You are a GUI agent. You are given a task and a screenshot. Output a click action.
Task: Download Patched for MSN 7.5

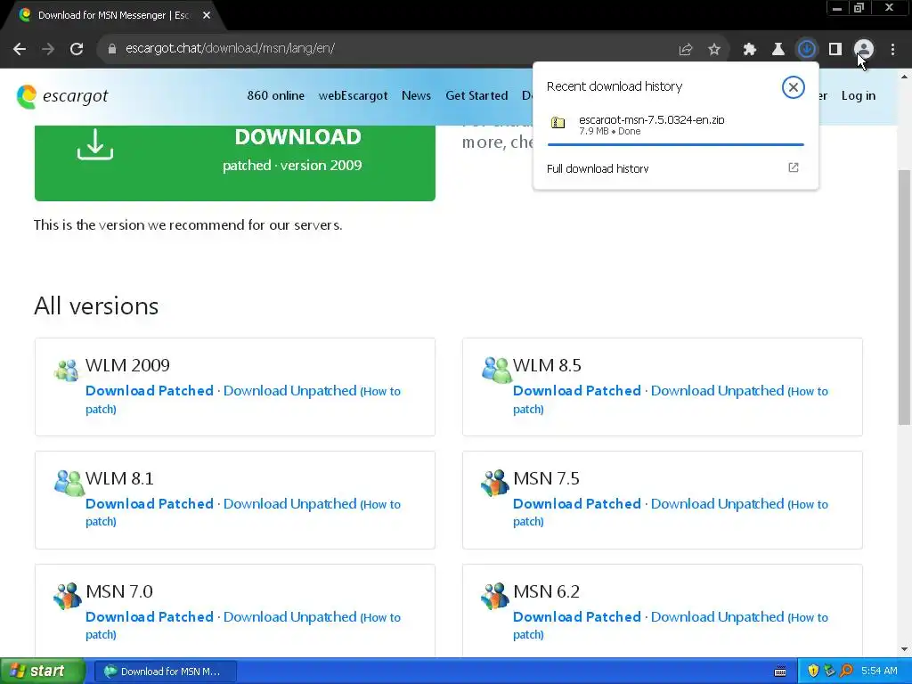pos(577,504)
